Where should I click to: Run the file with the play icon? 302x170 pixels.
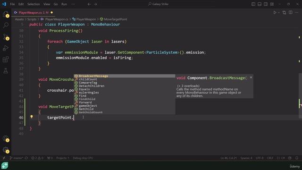click(275, 13)
